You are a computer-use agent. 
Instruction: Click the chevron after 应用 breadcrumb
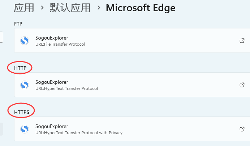42,8
